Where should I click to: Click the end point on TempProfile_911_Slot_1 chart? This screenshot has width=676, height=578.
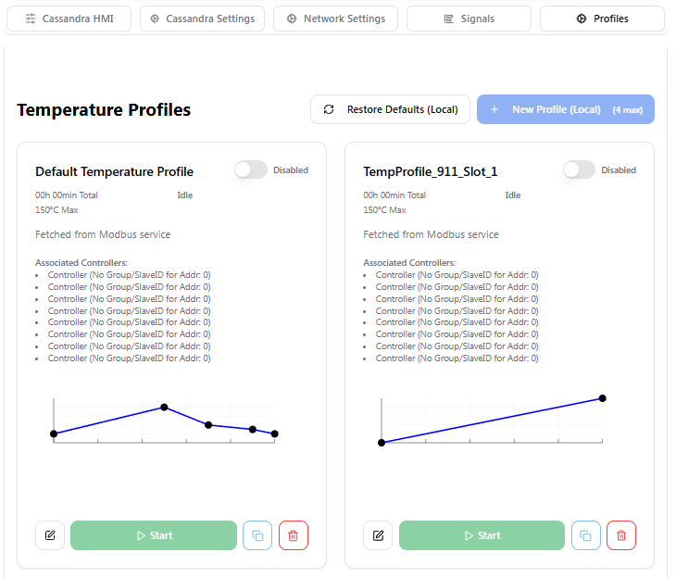pos(602,398)
